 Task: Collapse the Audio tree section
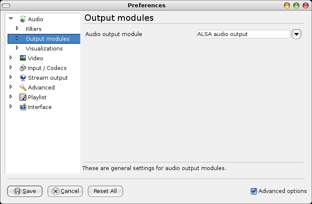pos(11,19)
